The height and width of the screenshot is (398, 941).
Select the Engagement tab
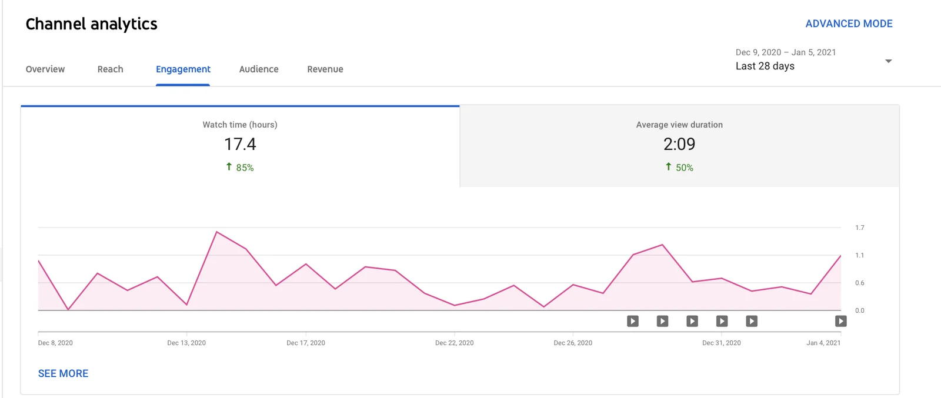[183, 69]
